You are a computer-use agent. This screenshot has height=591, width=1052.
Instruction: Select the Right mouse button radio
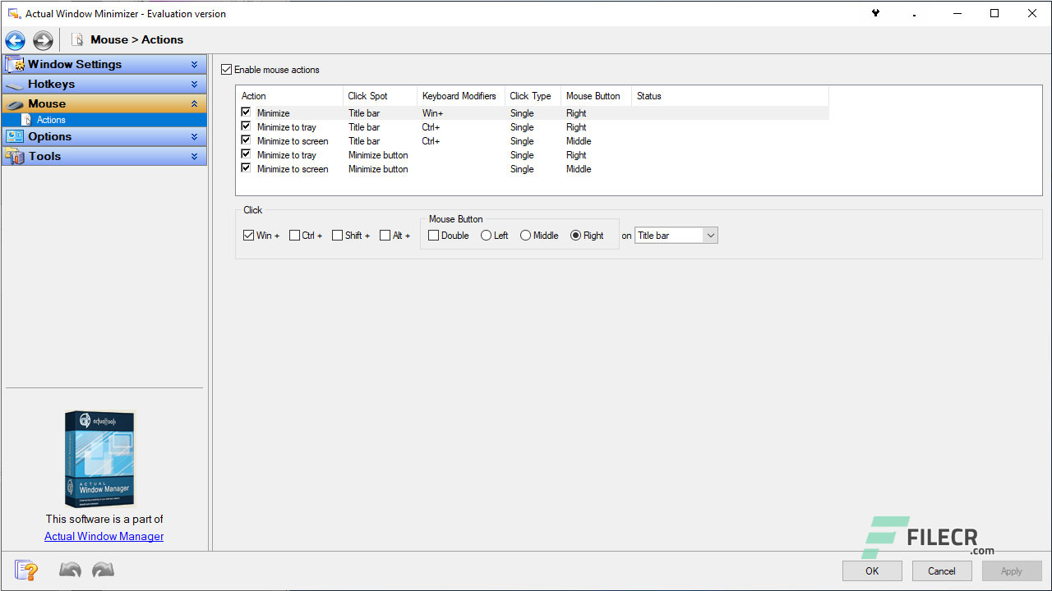(576, 236)
